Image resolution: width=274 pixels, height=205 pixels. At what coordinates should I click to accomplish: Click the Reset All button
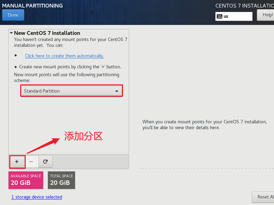coord(263,197)
